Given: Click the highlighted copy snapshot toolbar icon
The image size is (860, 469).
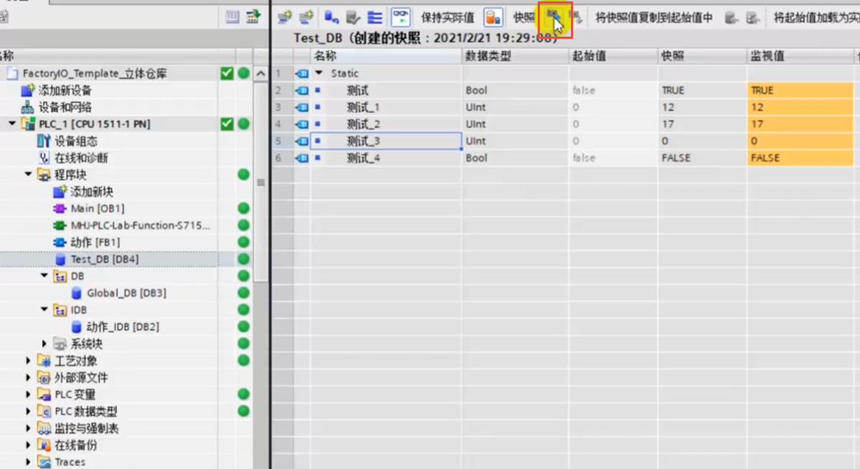Looking at the screenshot, I should (x=556, y=17).
